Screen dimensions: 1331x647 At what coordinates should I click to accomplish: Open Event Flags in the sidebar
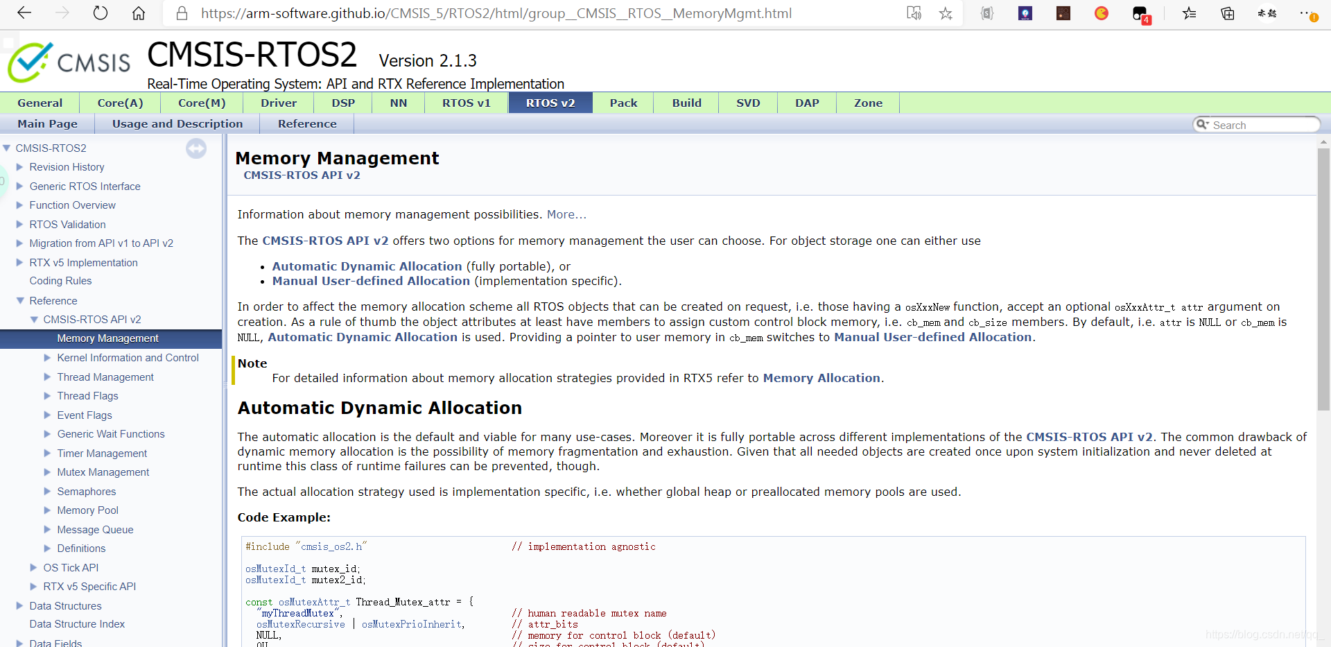click(x=85, y=415)
